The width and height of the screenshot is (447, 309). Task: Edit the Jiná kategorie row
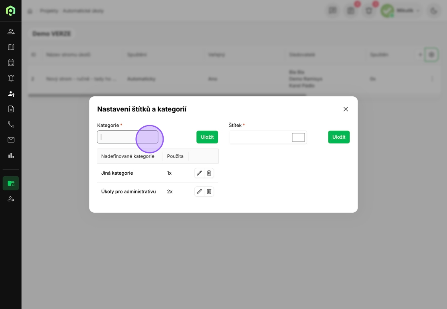tap(199, 173)
